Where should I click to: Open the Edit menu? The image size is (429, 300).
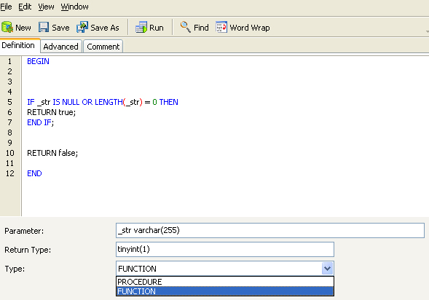click(25, 7)
